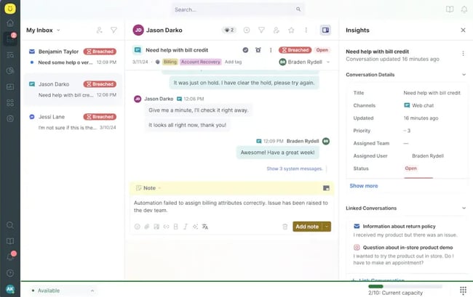Click the filter funnel icon in My Inbox
Viewport: 473px width, 297px height.
click(x=114, y=30)
